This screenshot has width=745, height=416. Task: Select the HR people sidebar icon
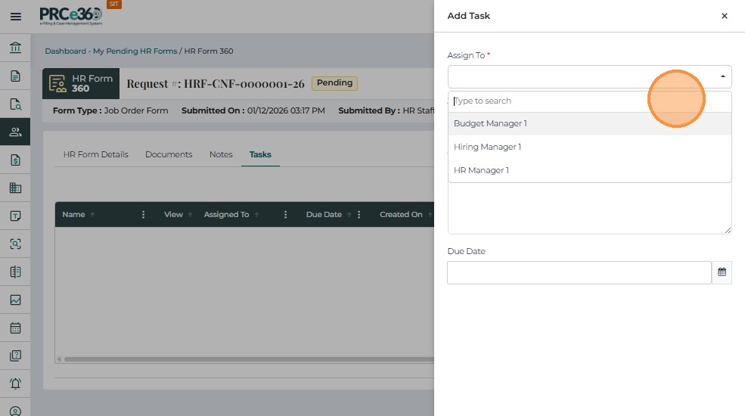(15, 132)
